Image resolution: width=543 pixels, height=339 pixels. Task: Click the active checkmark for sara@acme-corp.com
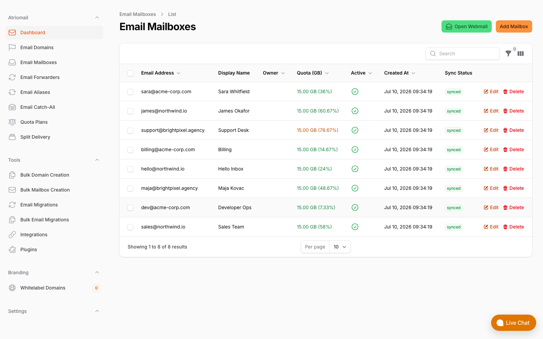(355, 92)
